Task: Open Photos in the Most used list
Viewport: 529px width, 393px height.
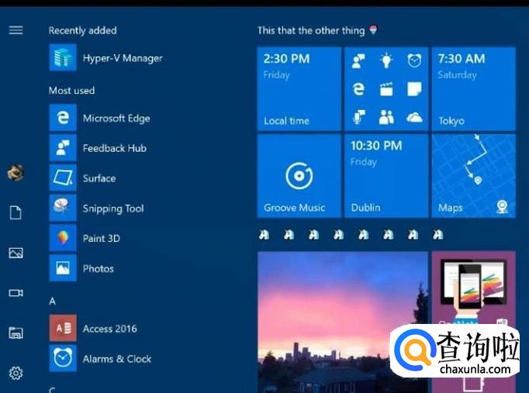Action: pos(81,268)
